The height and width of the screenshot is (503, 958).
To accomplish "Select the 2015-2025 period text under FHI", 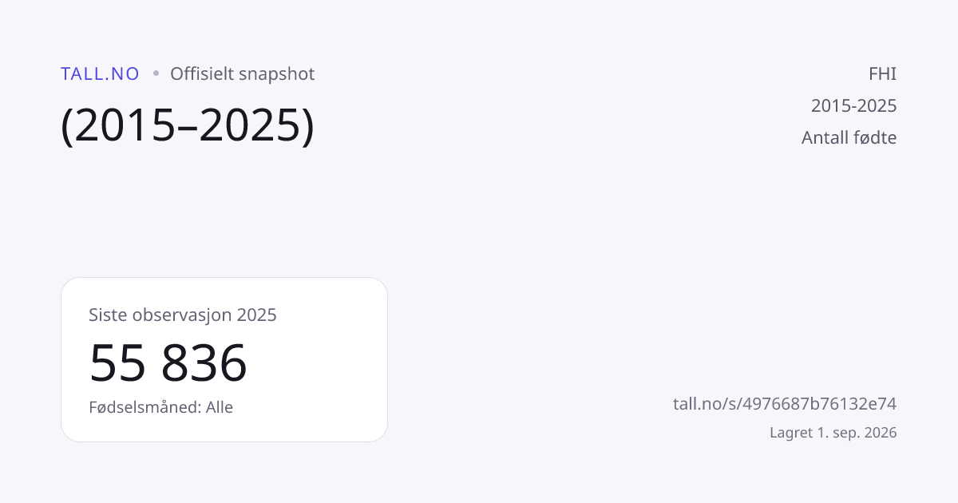I will [x=854, y=105].
